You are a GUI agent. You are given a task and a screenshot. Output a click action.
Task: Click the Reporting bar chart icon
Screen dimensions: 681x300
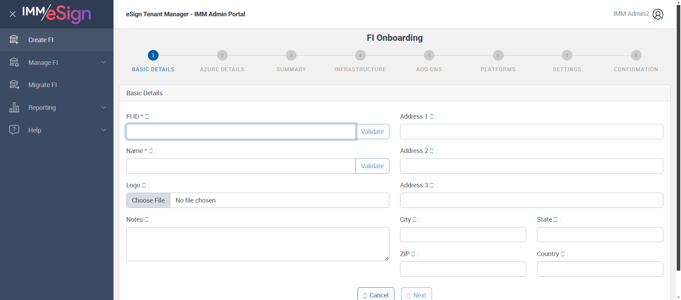(14, 107)
